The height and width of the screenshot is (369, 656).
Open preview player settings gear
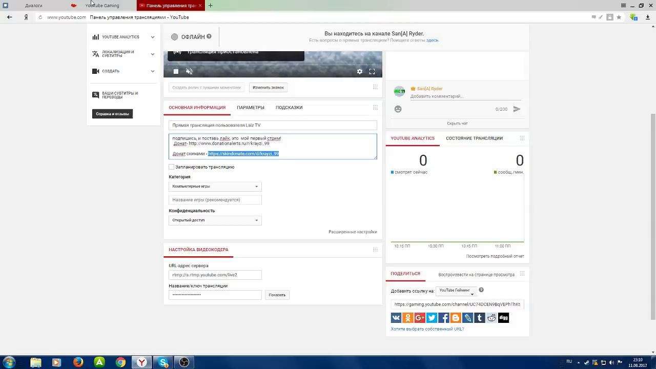pyautogui.click(x=360, y=71)
